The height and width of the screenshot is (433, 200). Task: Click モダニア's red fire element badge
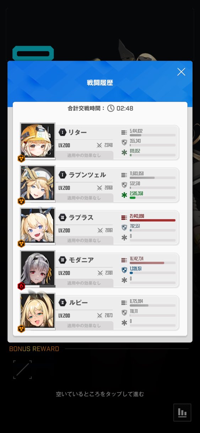[21, 286]
